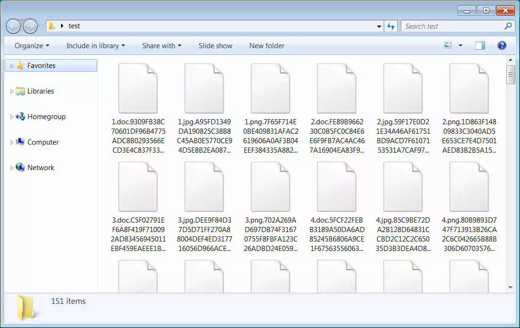Select the file icon of 1.doc.9309FB38C
The height and width of the screenshot is (328, 520).
(138, 88)
